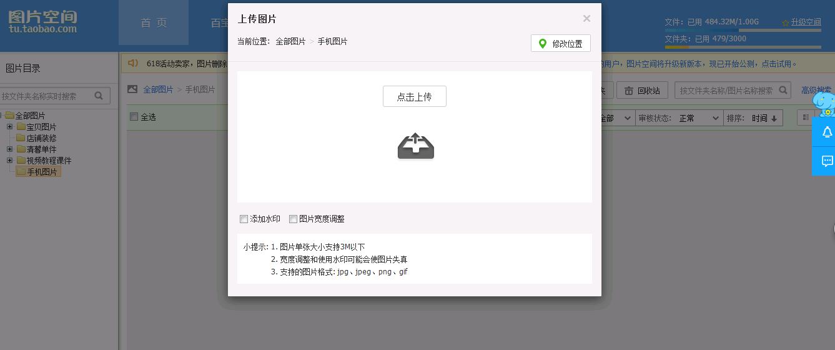
Task: Switch to list view layout icon
Action: click(806, 117)
